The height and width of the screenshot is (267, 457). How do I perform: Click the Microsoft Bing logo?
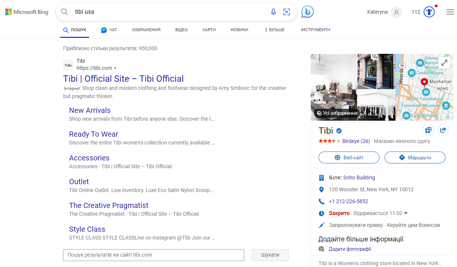[26, 12]
